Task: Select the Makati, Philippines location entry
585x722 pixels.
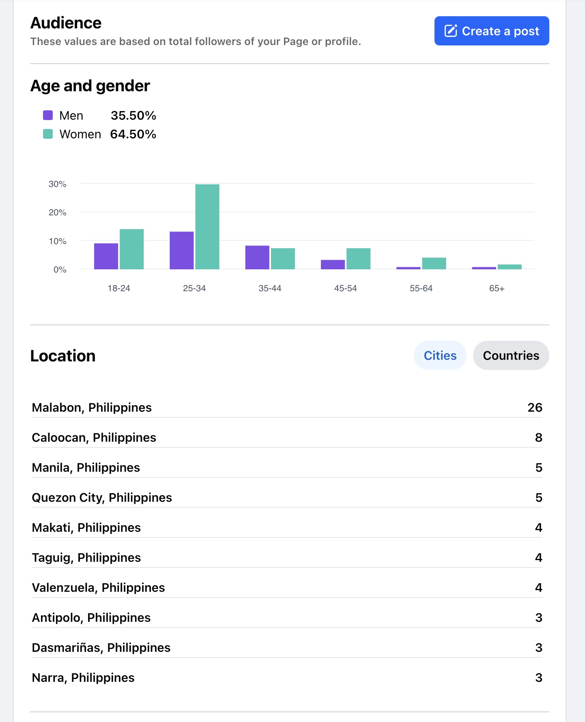Action: click(x=86, y=527)
